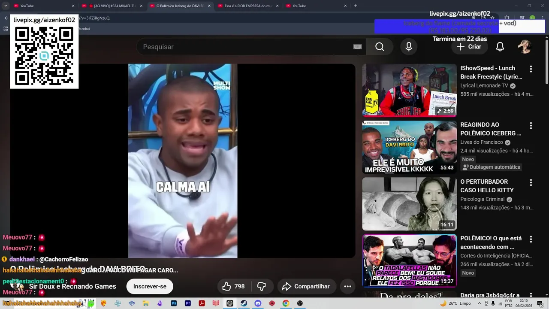Open Photoshop from the taskbar
Image resolution: width=549 pixels, height=309 pixels.
pyautogui.click(x=174, y=303)
